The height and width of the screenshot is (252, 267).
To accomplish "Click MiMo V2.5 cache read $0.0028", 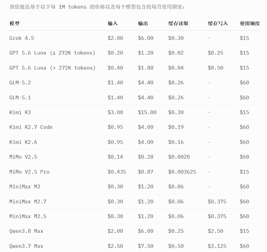I will click(179, 157).
